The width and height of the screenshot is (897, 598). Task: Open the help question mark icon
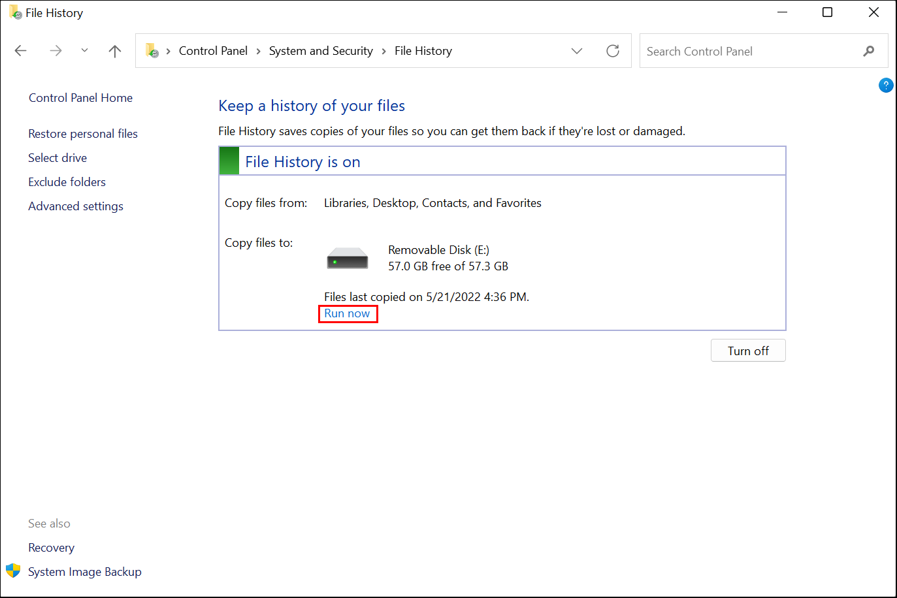(x=886, y=85)
